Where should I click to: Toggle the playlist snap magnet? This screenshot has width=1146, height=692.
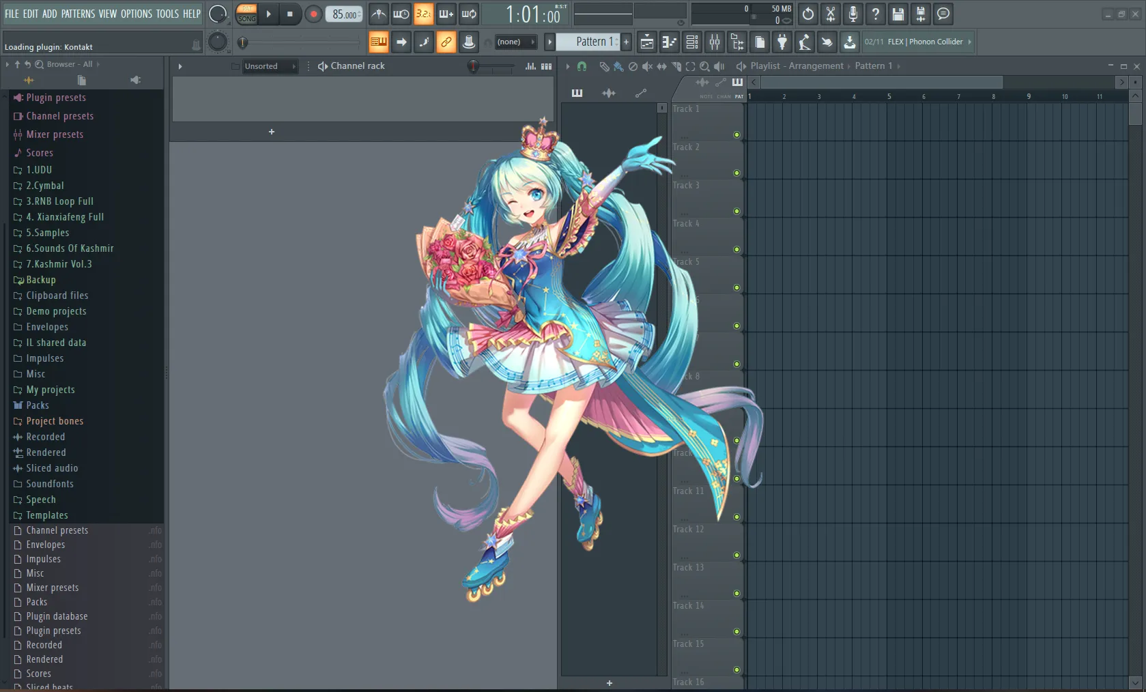coord(582,66)
